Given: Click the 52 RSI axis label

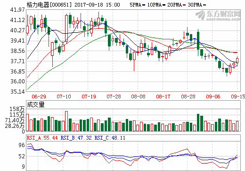Looking at the screenshot, I should coord(22,156).
